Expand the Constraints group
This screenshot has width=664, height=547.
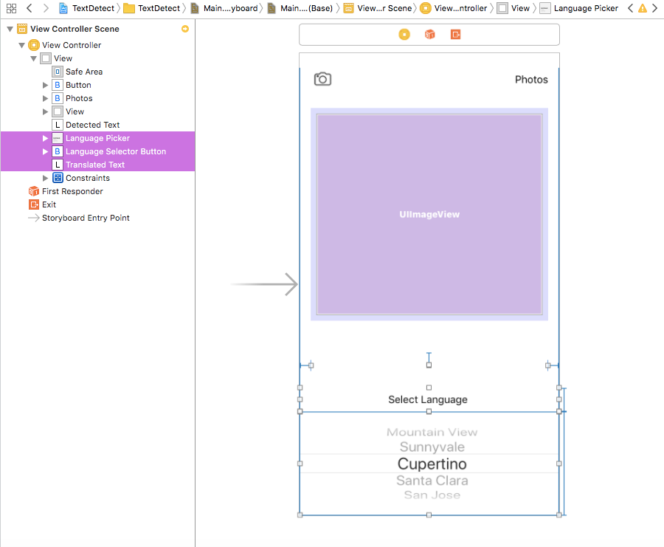coord(45,178)
